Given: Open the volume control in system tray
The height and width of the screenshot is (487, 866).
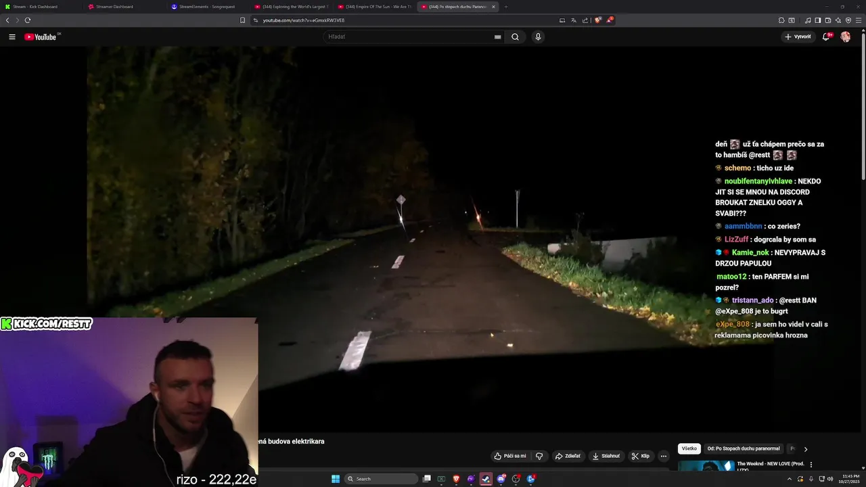Looking at the screenshot, I should pos(830,479).
